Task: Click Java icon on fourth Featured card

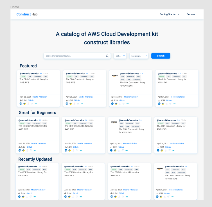Action: point(167,104)
